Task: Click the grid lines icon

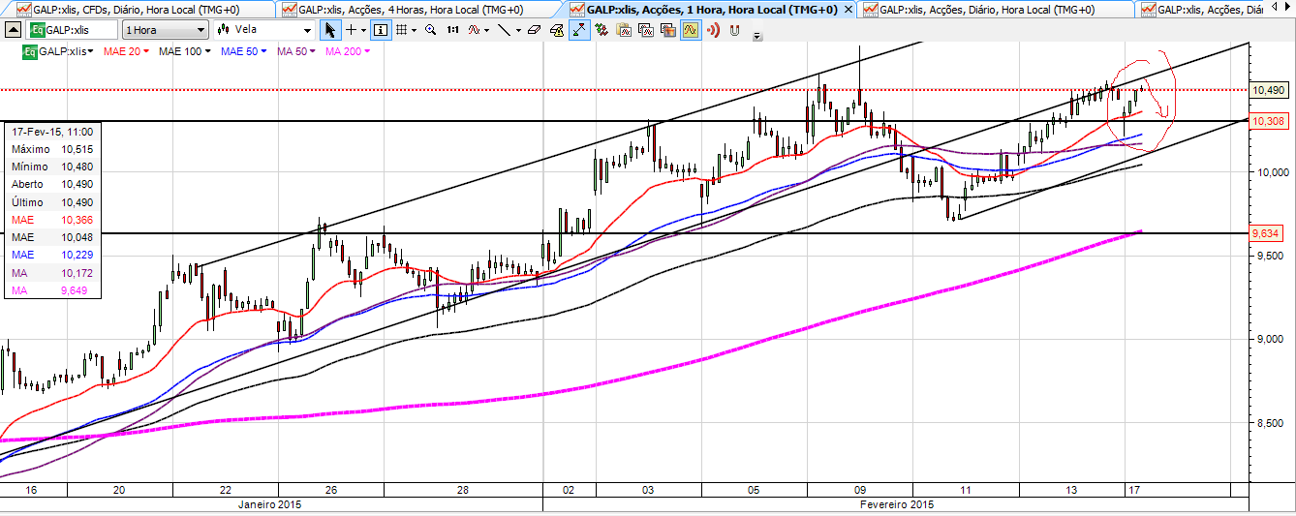Action: pyautogui.click(x=401, y=30)
